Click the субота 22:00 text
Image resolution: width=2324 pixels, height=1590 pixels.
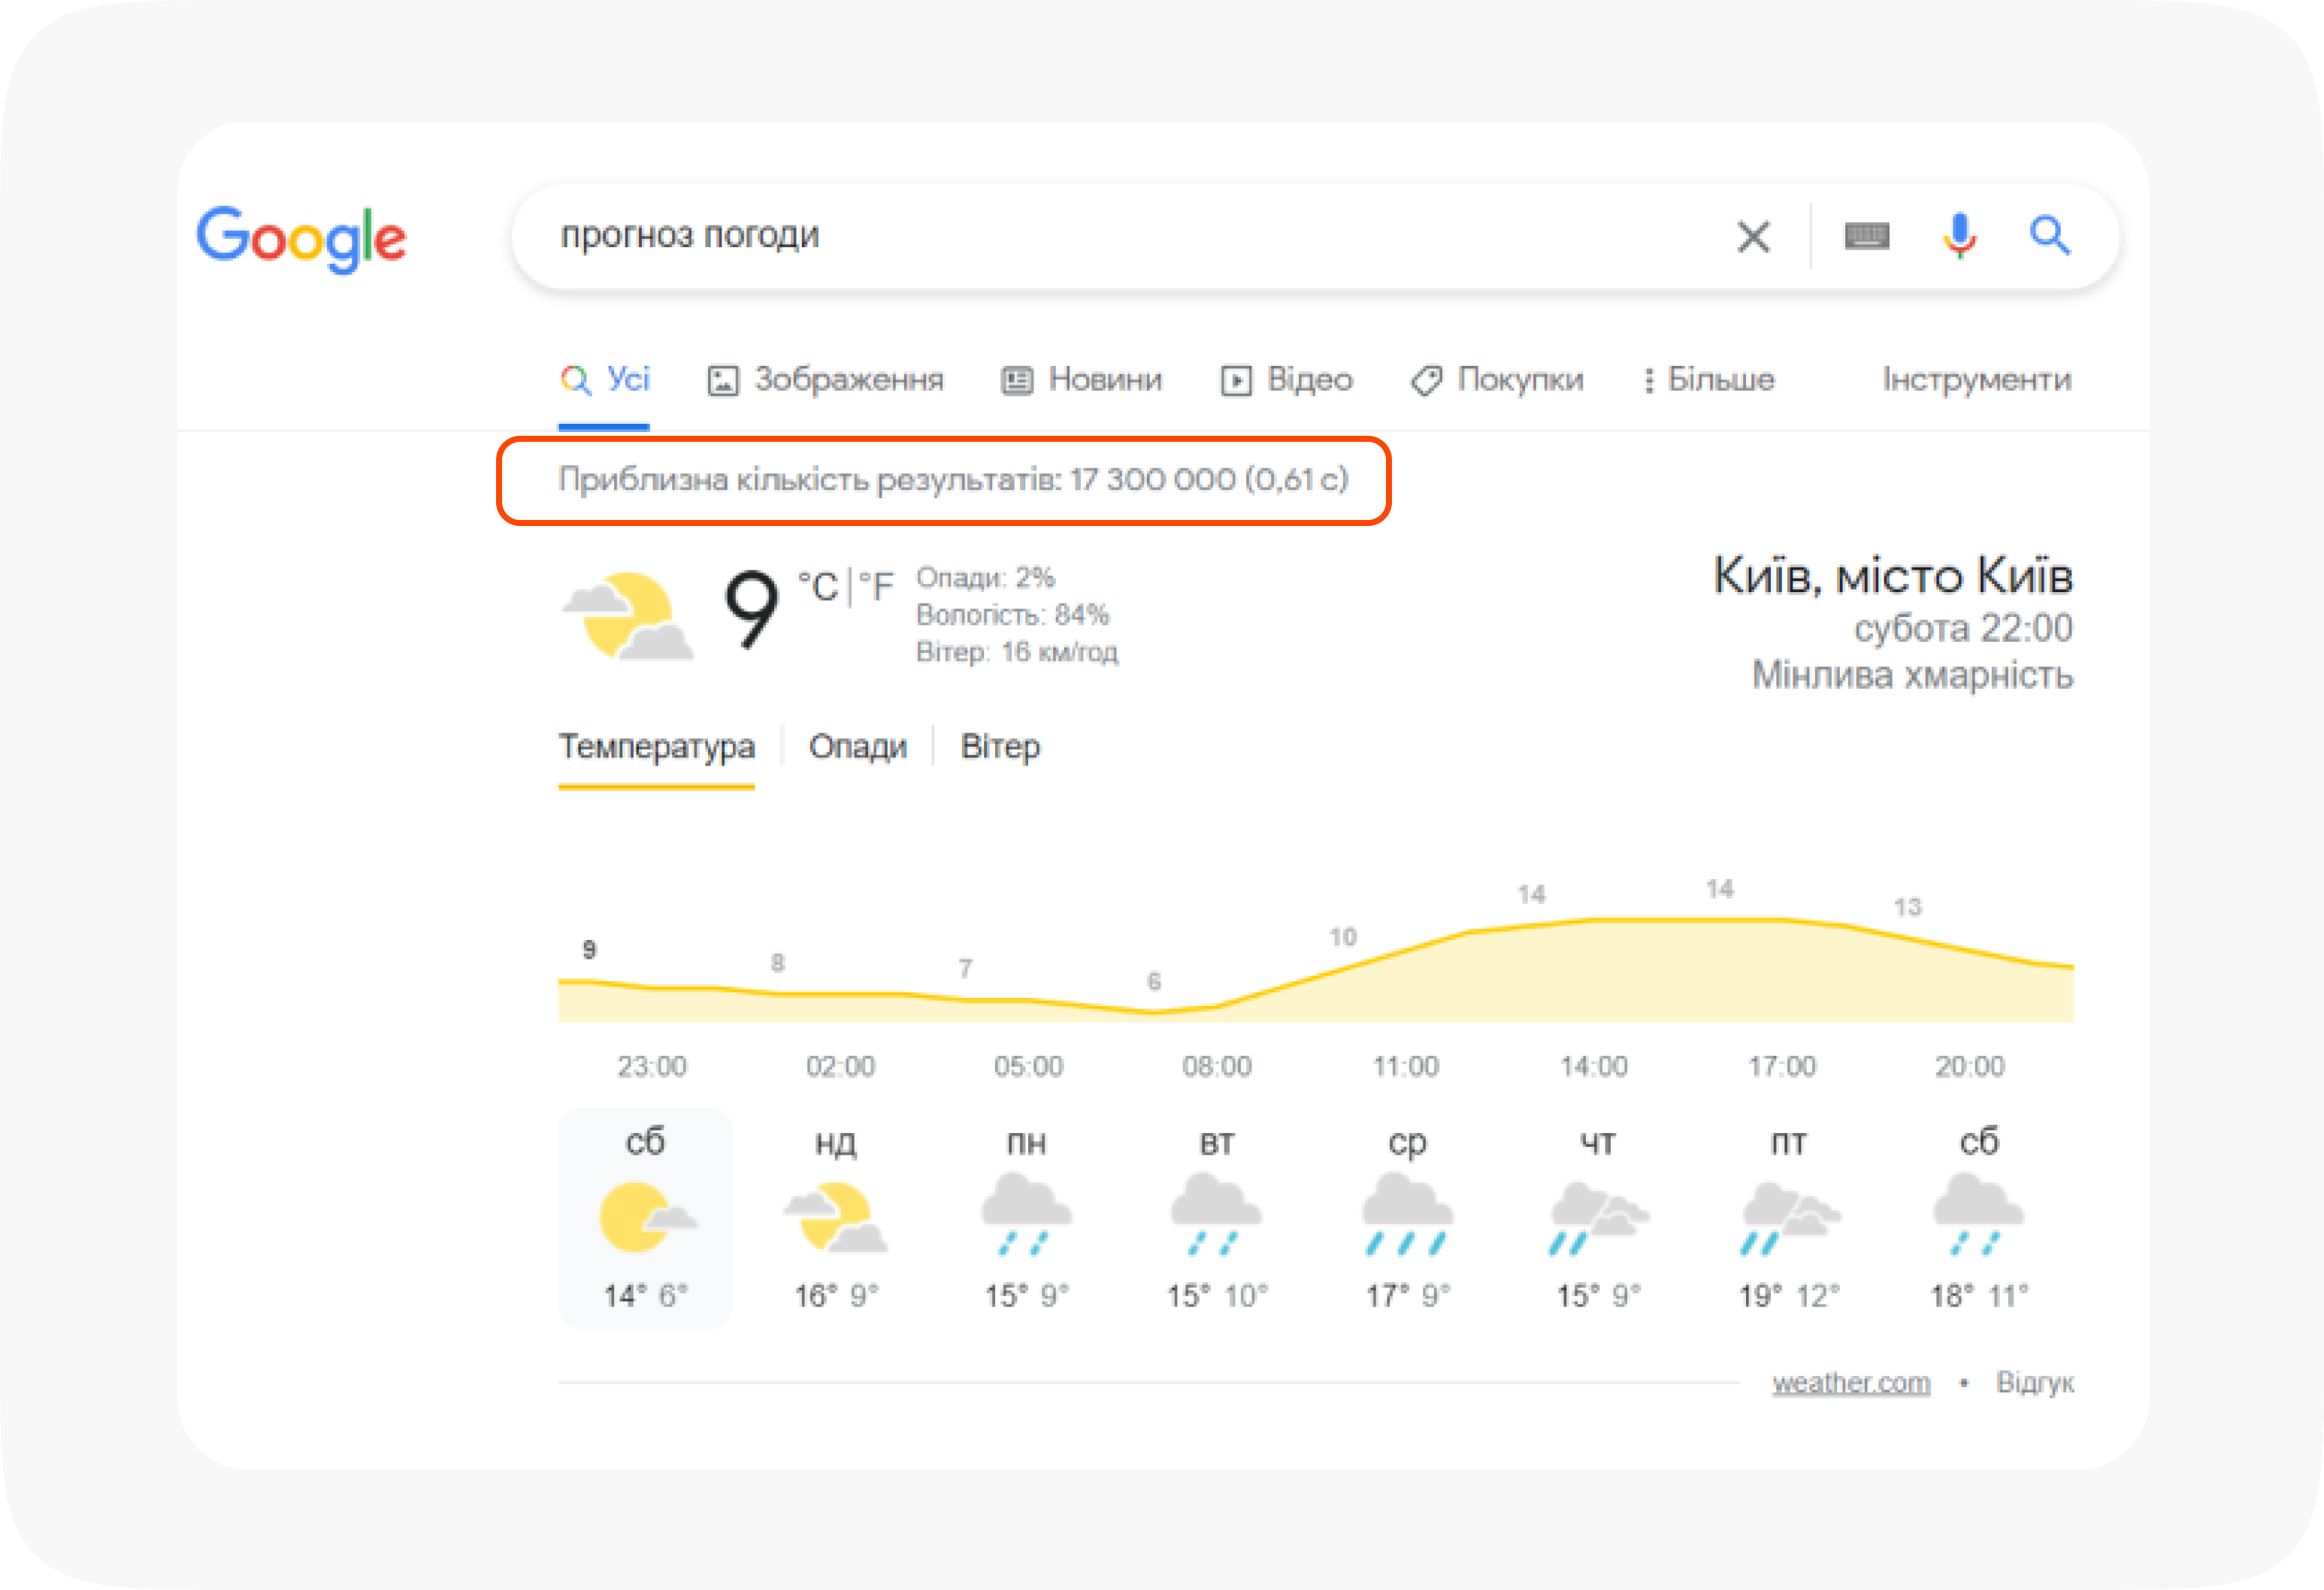(x=1963, y=628)
